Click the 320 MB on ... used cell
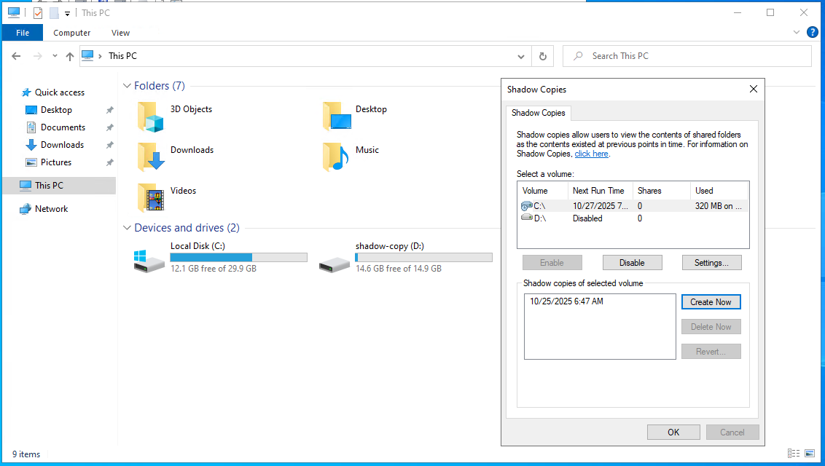This screenshot has height=466, width=825. point(718,206)
